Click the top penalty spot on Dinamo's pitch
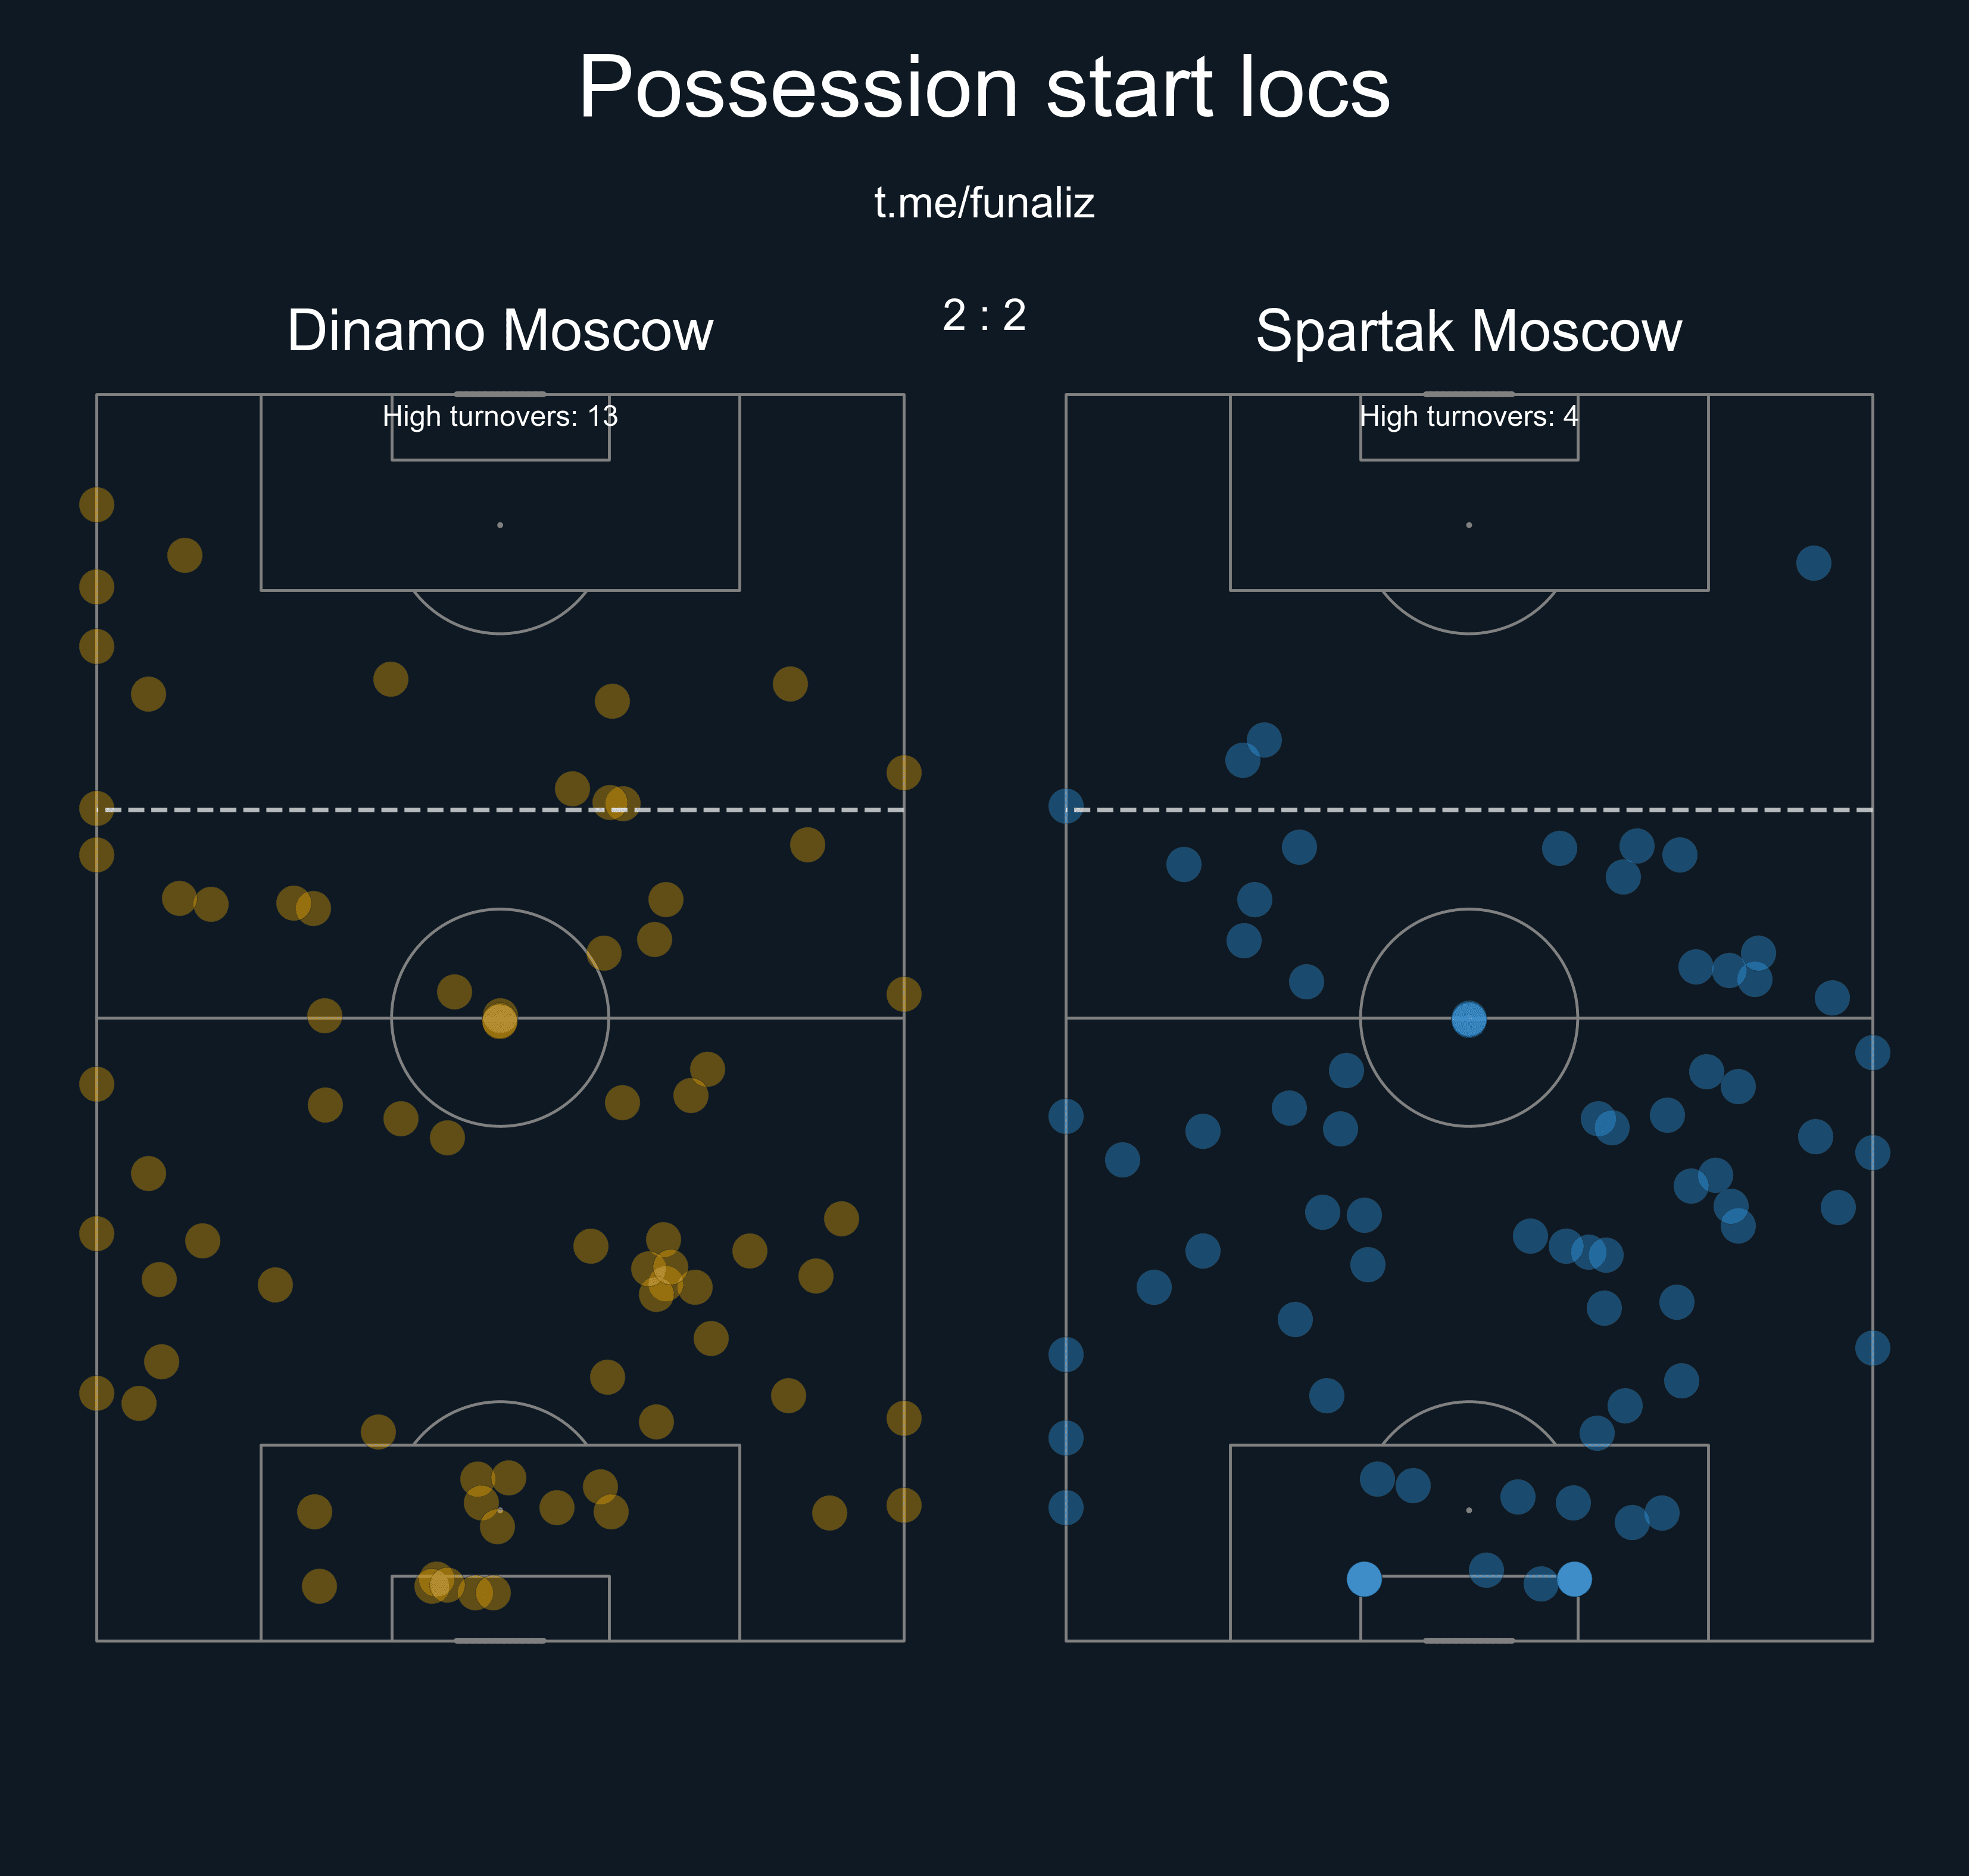1969x1876 pixels. 500,525
